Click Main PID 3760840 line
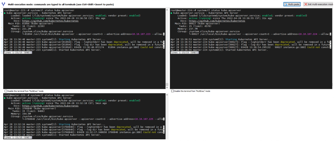 [x=32, y=108]
